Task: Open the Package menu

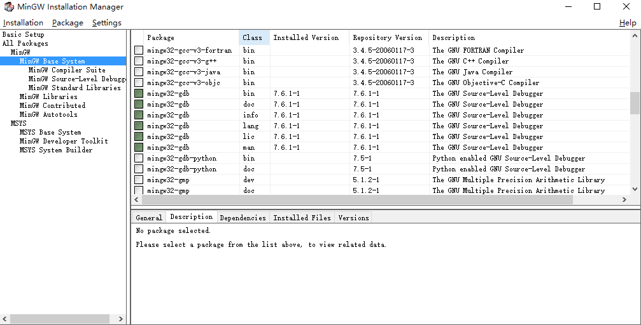Action: 67,23
